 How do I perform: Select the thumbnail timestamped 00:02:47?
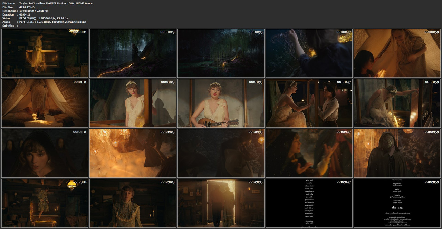point(309,153)
